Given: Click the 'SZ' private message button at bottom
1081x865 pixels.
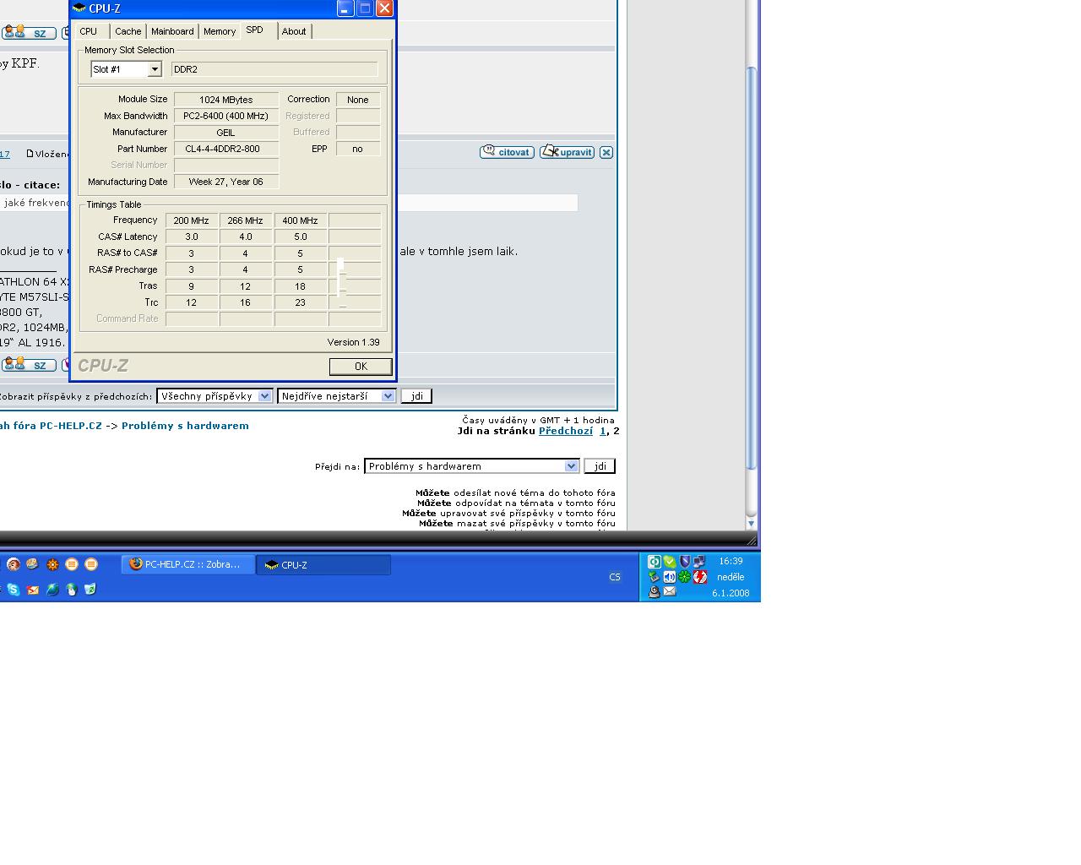Looking at the screenshot, I should (30, 364).
